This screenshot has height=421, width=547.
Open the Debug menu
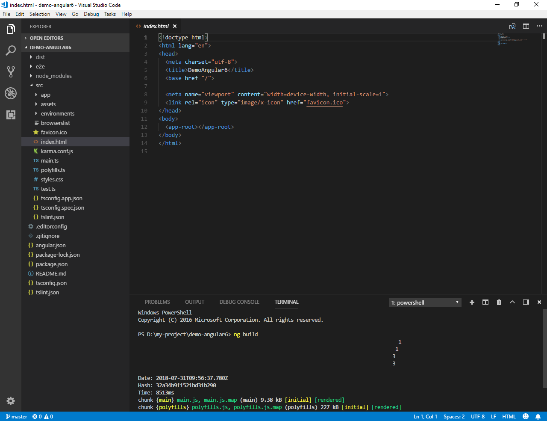[x=91, y=14]
